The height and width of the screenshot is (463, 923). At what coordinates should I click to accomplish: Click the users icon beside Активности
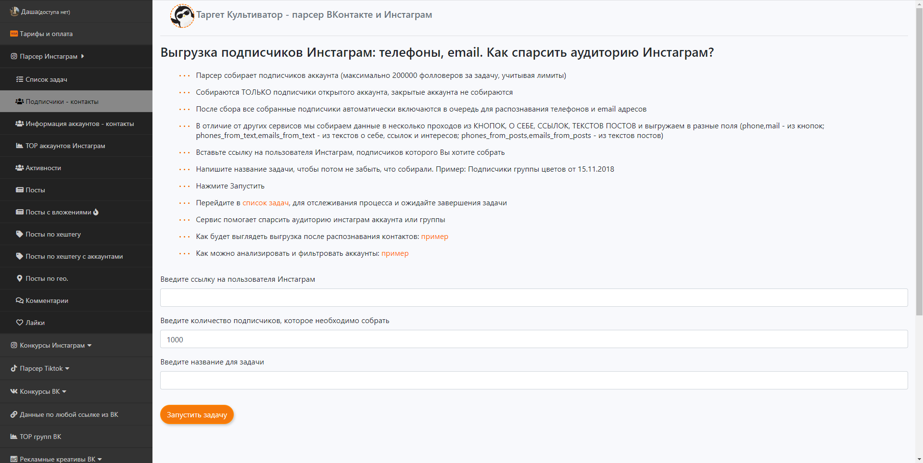pyautogui.click(x=20, y=168)
